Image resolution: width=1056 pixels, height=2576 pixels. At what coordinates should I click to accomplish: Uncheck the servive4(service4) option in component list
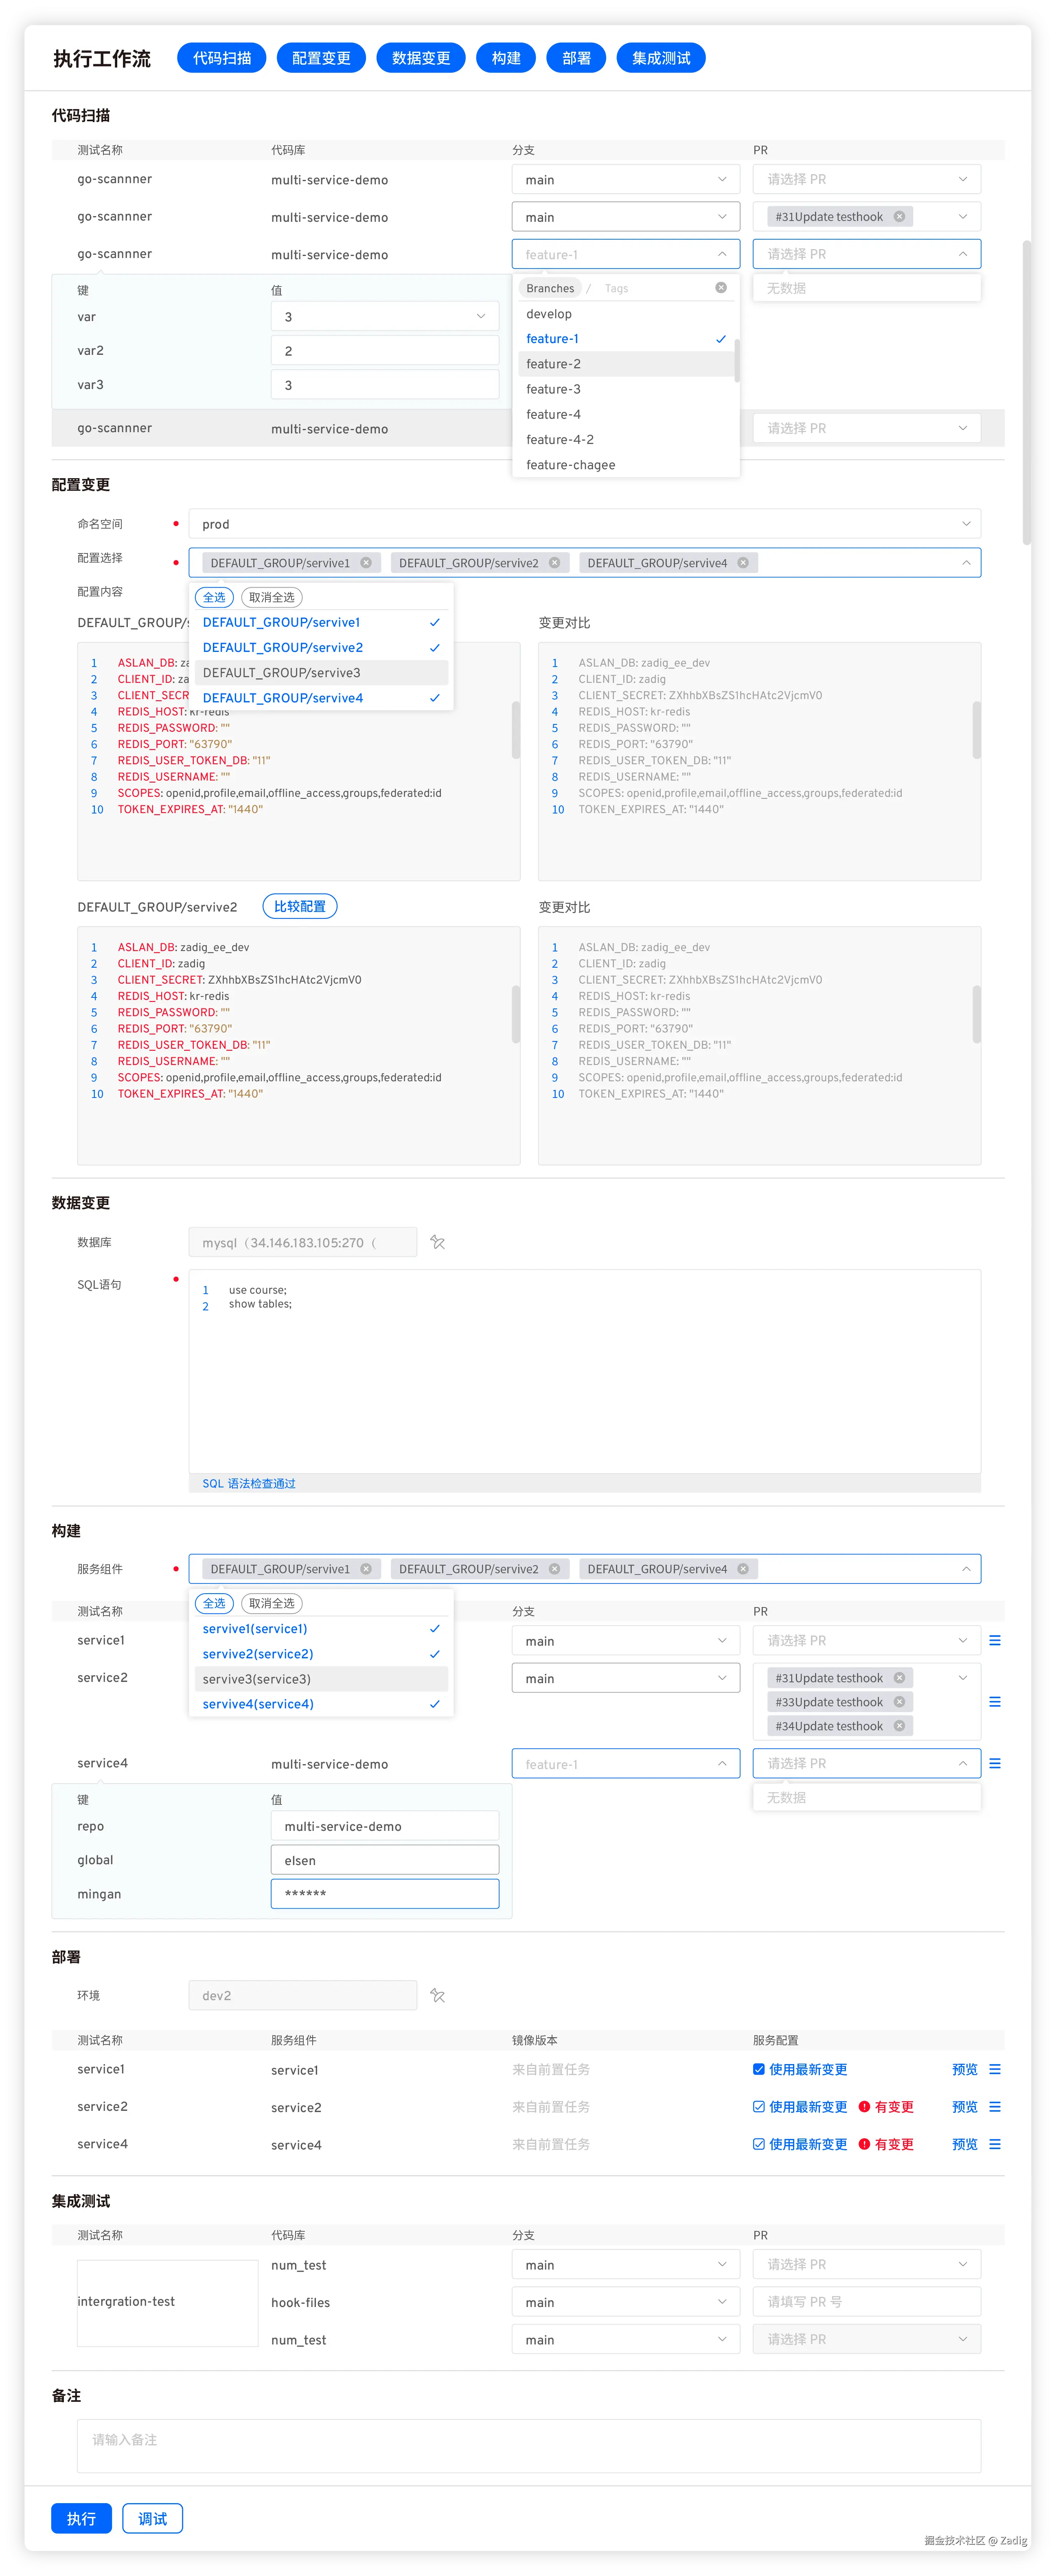321,1704
